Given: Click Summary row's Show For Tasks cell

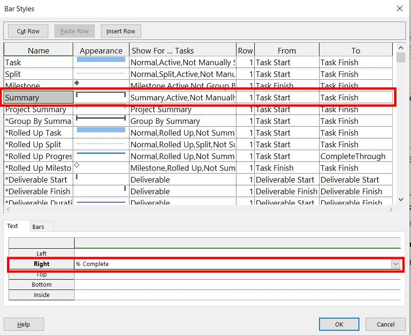Looking at the screenshot, I should click(x=183, y=98).
